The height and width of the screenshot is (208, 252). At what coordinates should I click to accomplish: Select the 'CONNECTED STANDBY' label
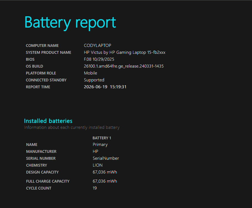pos(46,80)
